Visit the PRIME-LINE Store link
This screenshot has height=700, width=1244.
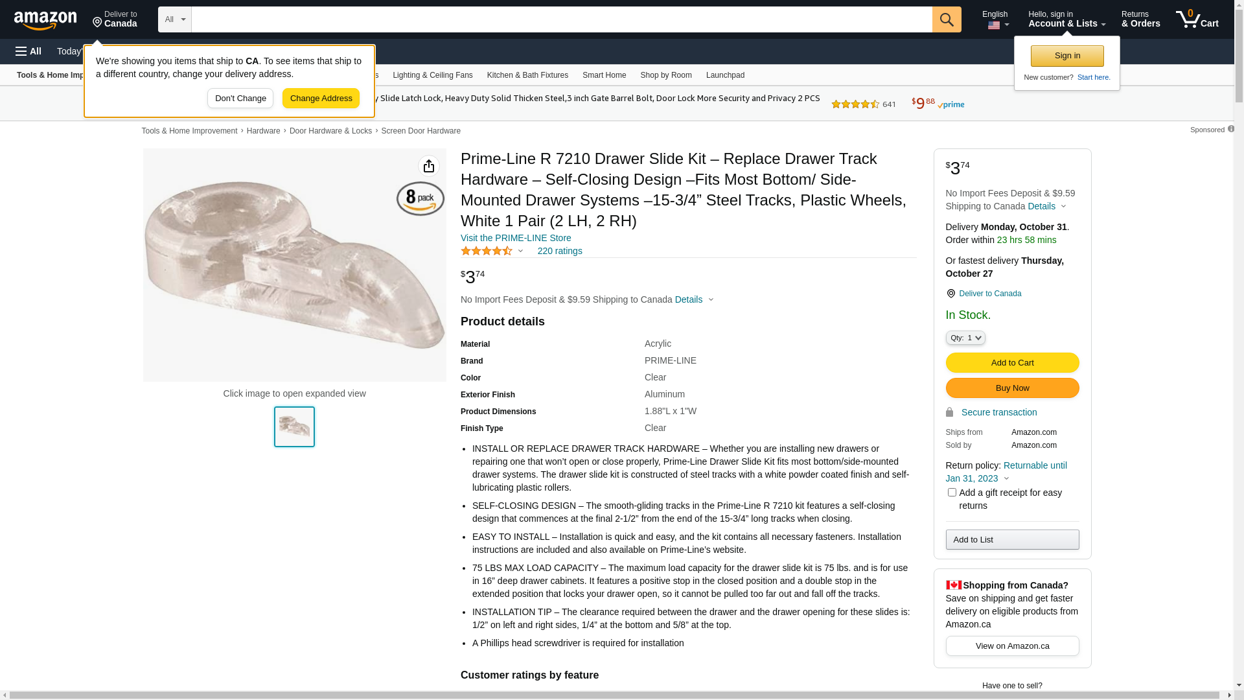[516, 238]
